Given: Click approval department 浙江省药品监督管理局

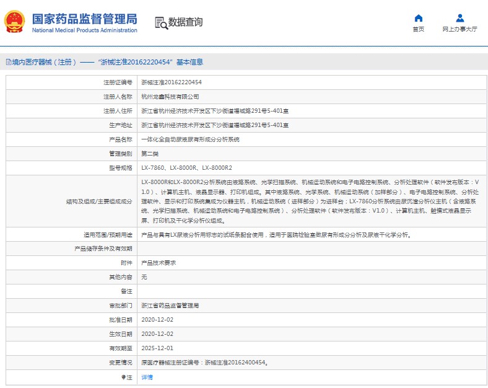Looking at the screenshot, I should pyautogui.click(x=170, y=306).
